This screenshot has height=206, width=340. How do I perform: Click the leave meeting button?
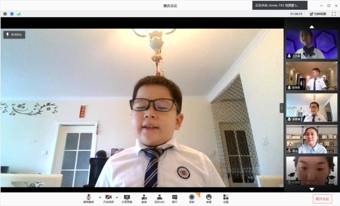tap(322, 199)
